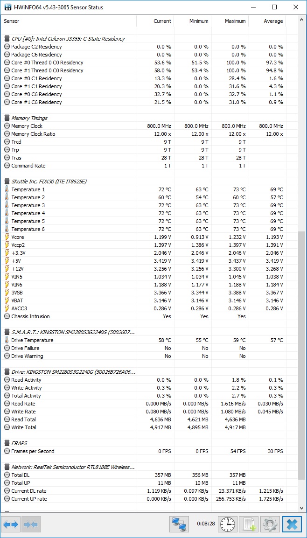Click the Shuttle Inc. FDX30 sensor group
The height and width of the screenshot is (538, 307).
click(x=49, y=182)
